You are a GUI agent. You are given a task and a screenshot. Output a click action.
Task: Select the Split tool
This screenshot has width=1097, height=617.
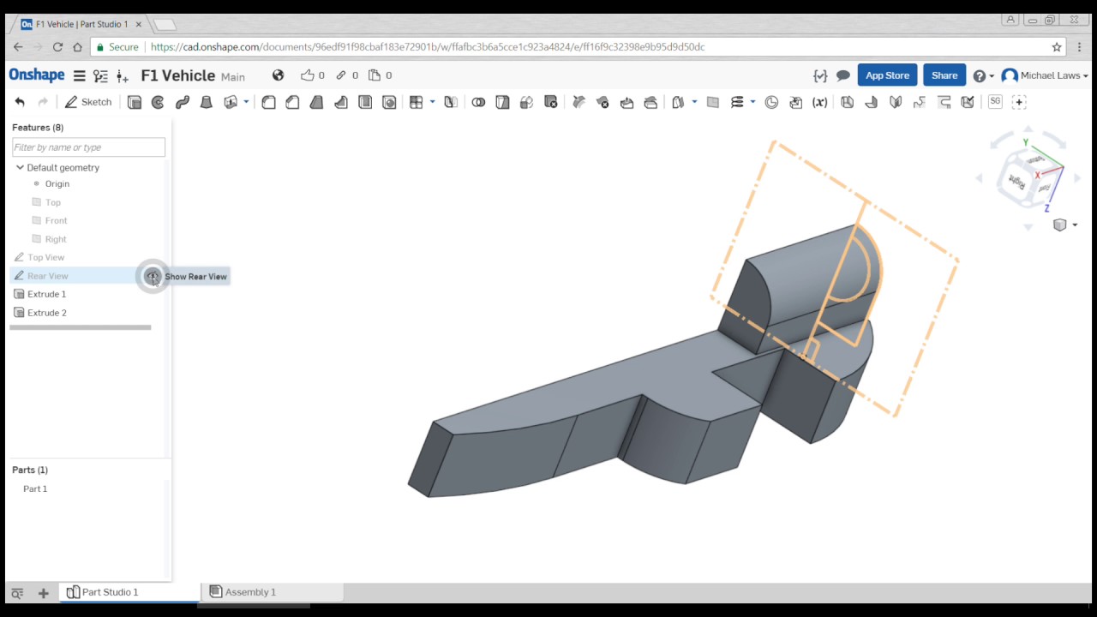pos(502,102)
